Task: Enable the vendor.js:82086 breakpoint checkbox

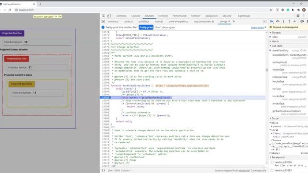Action: tap(272, 162)
